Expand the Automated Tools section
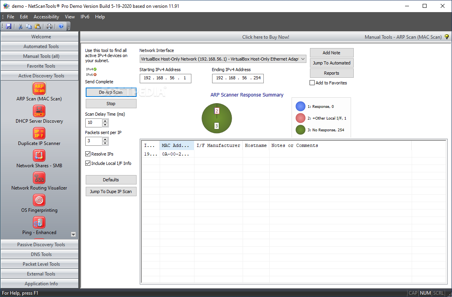Screen dimensions: 452x297 40,47
